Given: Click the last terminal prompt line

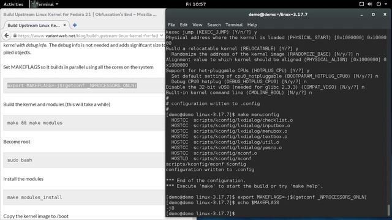Looking at the screenshot, I should click(200, 213).
